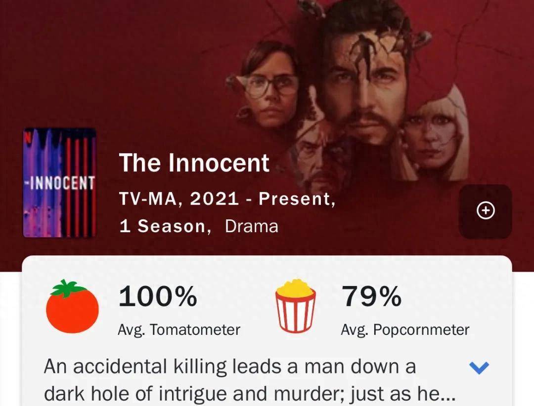The height and width of the screenshot is (406, 534).
Task: Click the popcorn bucket Popcornmeter icon
Action: [295, 306]
